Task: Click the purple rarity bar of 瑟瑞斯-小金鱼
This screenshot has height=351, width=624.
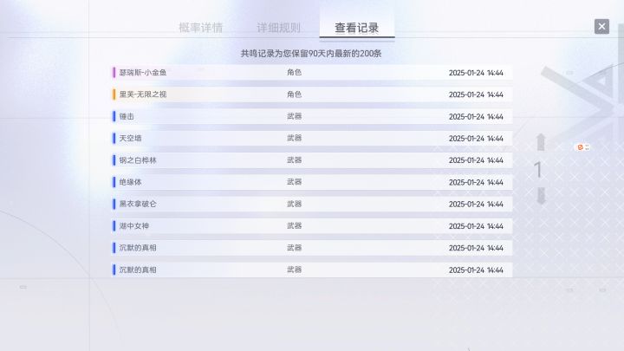Action: [114, 73]
